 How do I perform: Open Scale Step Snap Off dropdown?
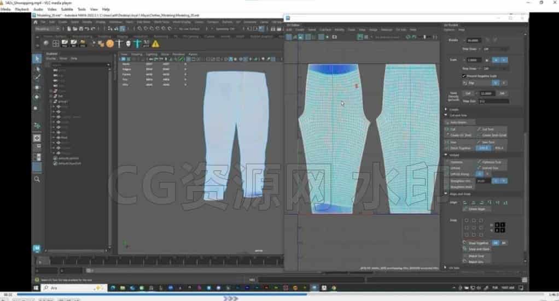pos(495,68)
